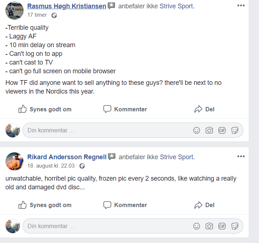
Task: Click Rikard Andersson Regnell's profile picture
Action: (15, 161)
